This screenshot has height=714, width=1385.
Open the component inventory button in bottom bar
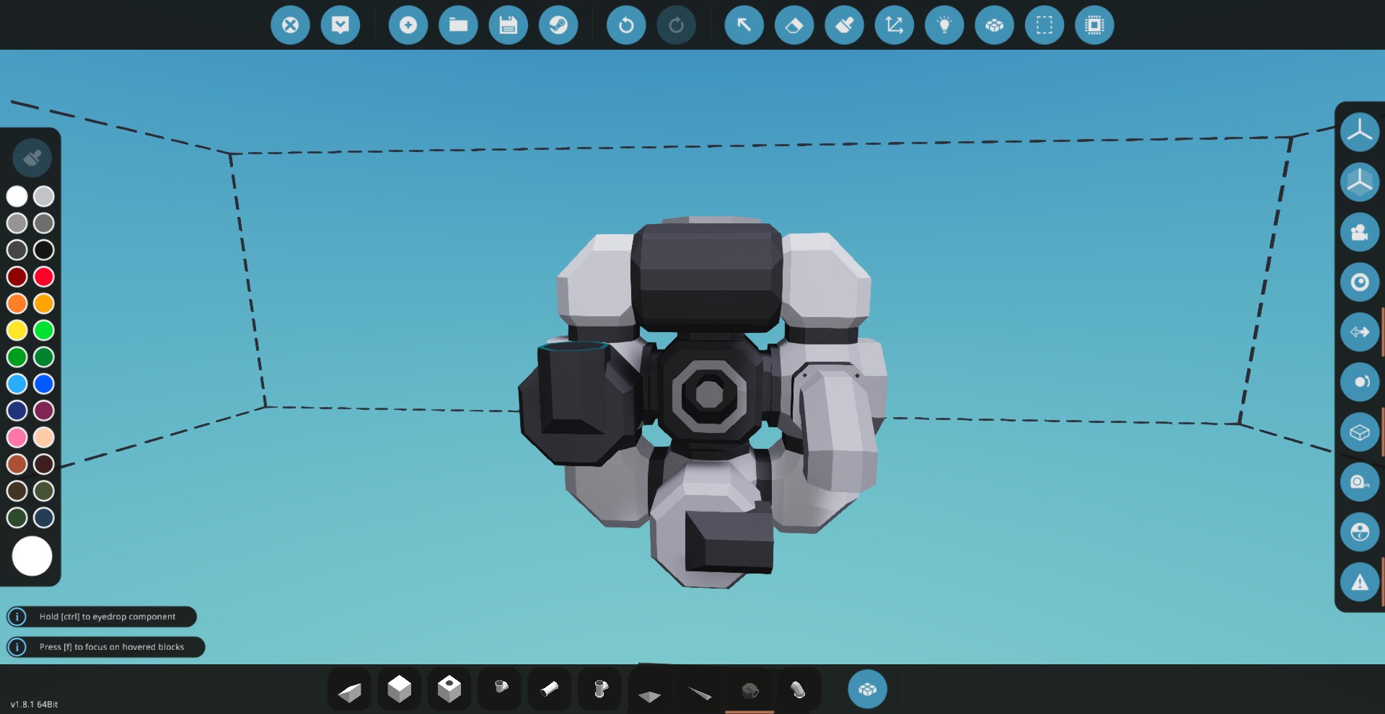(868, 690)
